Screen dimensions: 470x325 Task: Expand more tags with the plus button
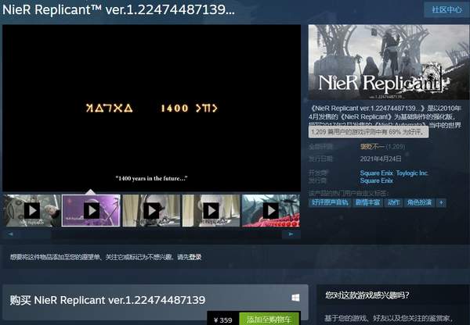click(441, 202)
